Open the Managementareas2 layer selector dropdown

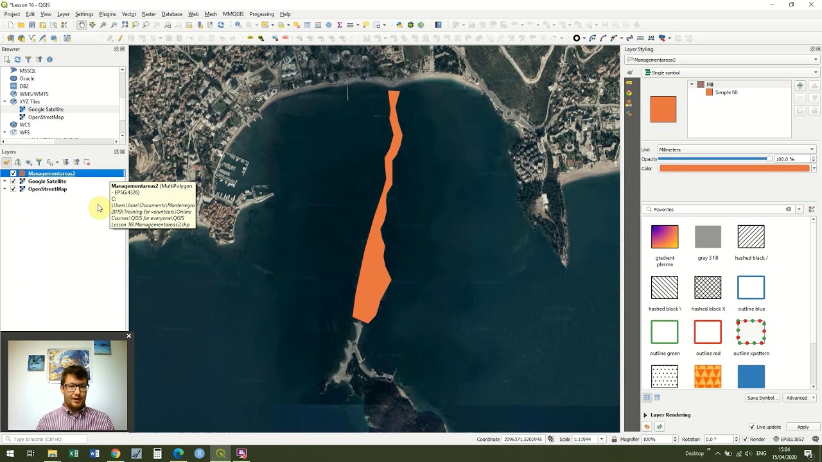click(x=722, y=60)
